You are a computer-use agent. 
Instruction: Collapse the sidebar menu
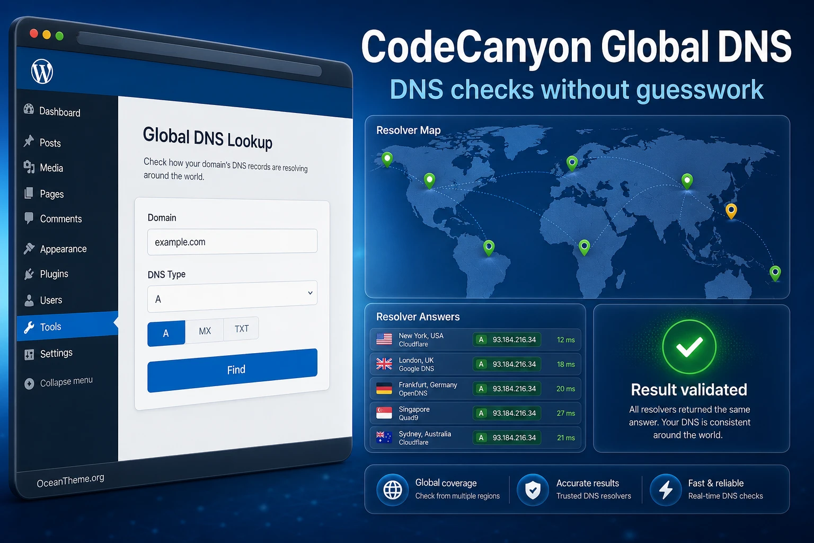pyautogui.click(x=59, y=382)
